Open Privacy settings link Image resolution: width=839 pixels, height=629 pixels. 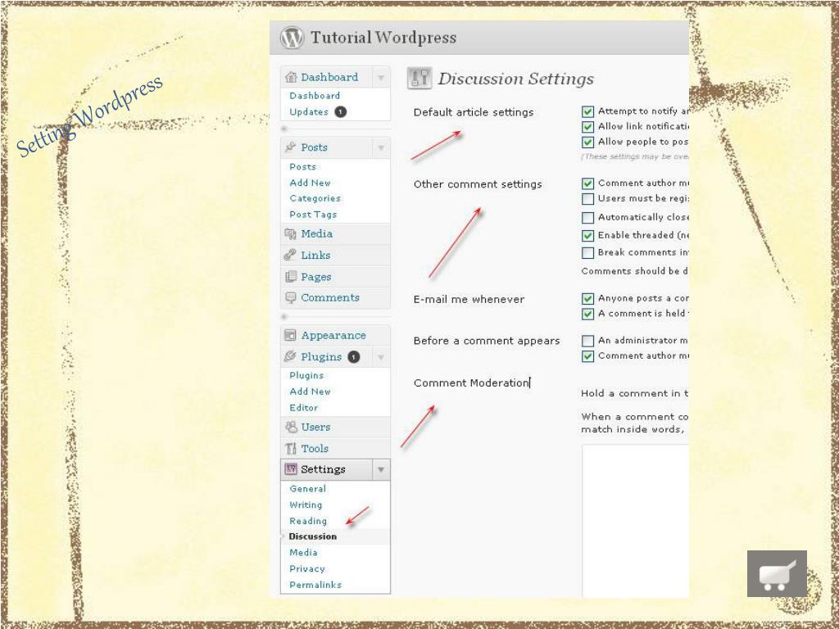[x=307, y=568]
